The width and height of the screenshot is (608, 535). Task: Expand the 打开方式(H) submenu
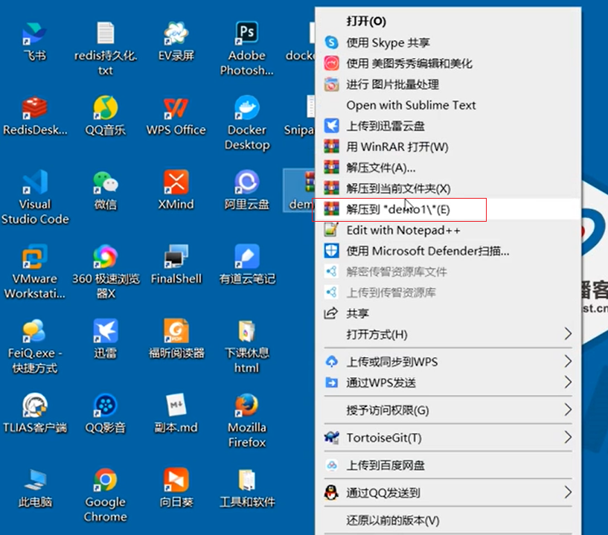click(447, 334)
